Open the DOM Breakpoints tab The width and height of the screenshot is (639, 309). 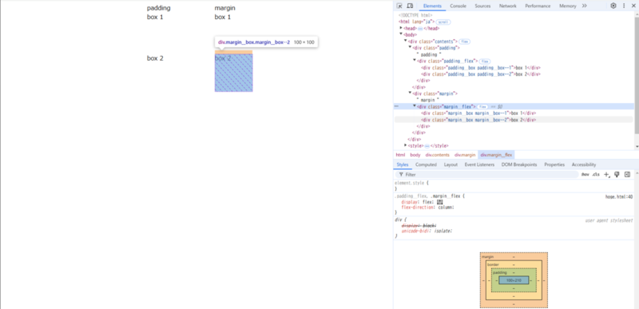tap(519, 164)
